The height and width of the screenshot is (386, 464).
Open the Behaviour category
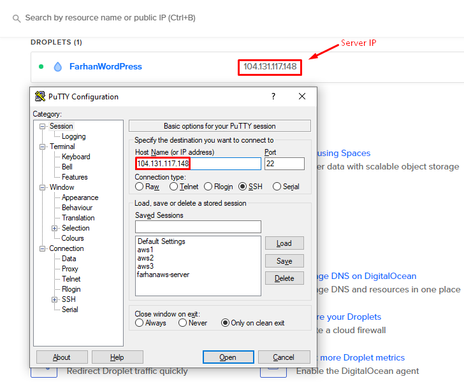point(77,208)
